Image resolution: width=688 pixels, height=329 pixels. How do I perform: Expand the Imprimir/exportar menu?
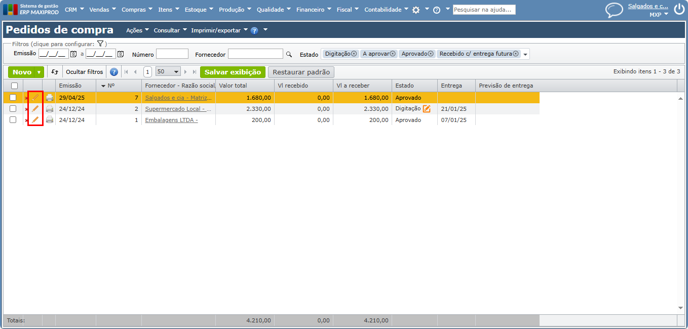(219, 30)
